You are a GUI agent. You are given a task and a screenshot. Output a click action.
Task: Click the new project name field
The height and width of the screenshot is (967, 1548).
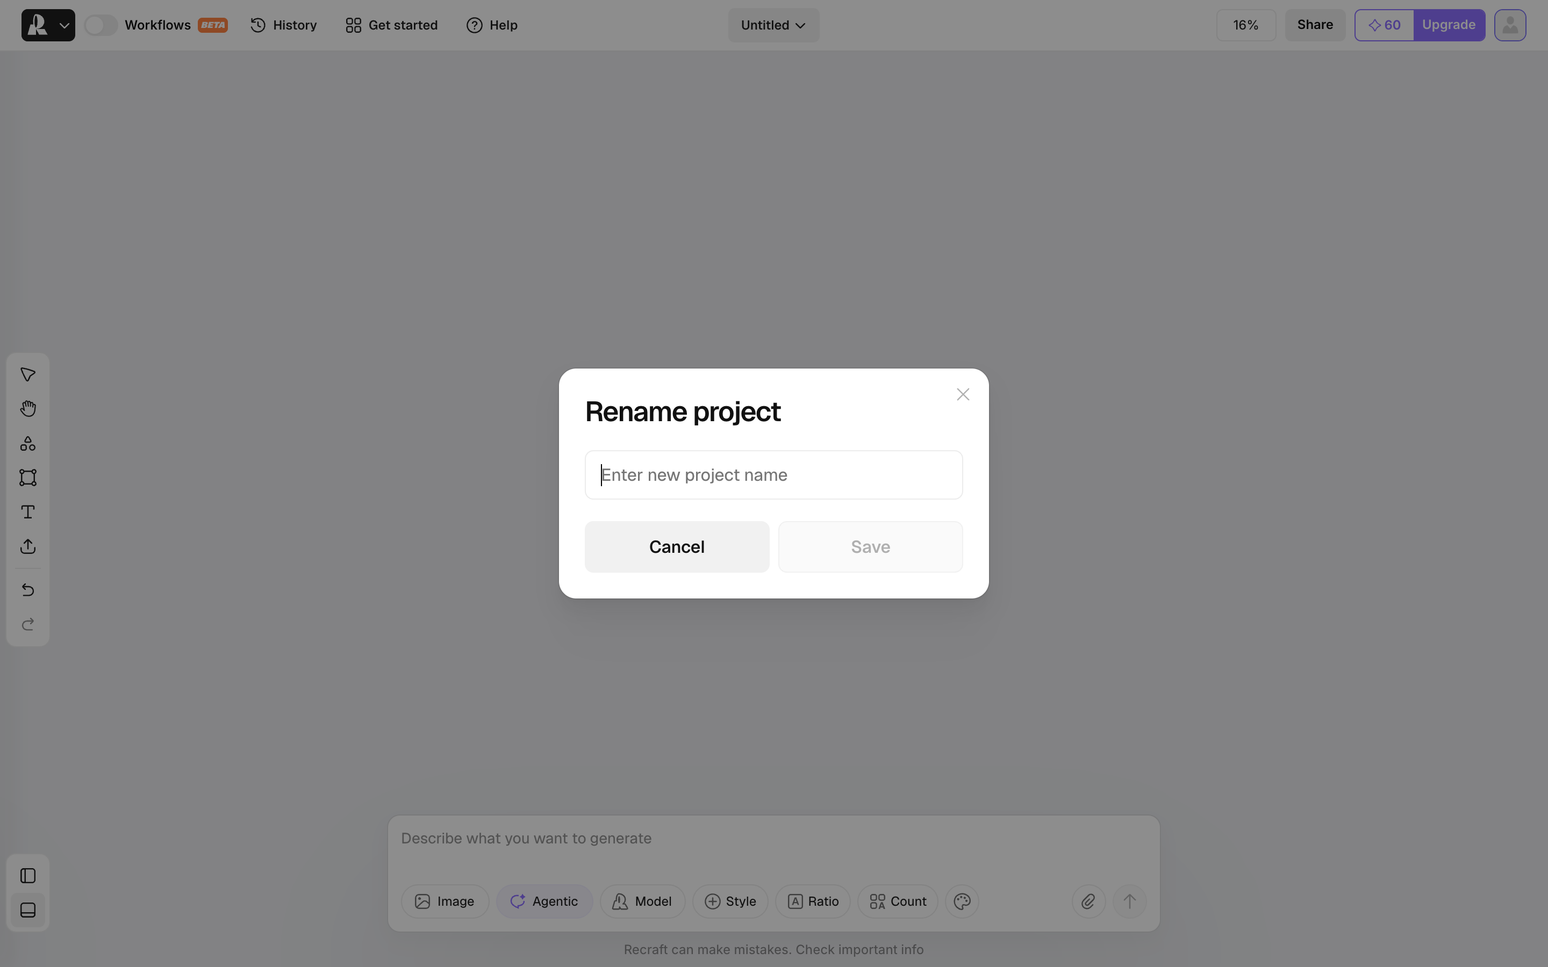(x=773, y=474)
